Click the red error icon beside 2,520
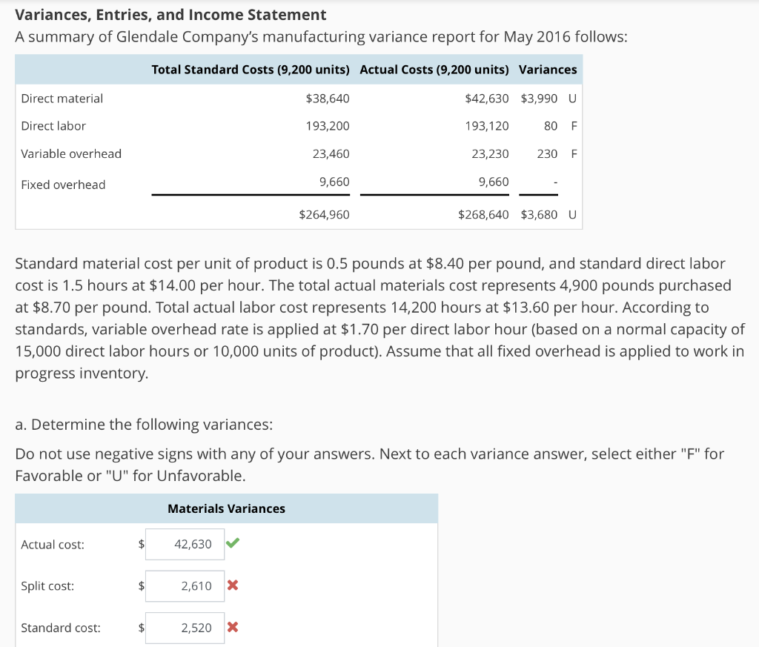 tap(233, 627)
